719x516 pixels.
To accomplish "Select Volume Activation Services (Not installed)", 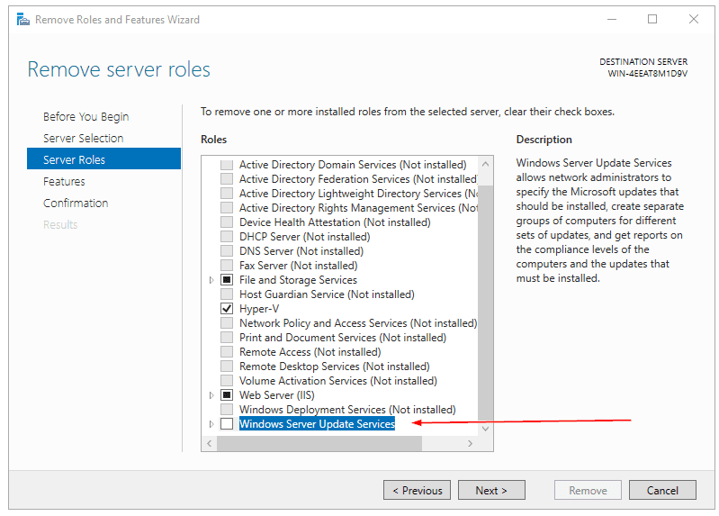I will coord(338,381).
